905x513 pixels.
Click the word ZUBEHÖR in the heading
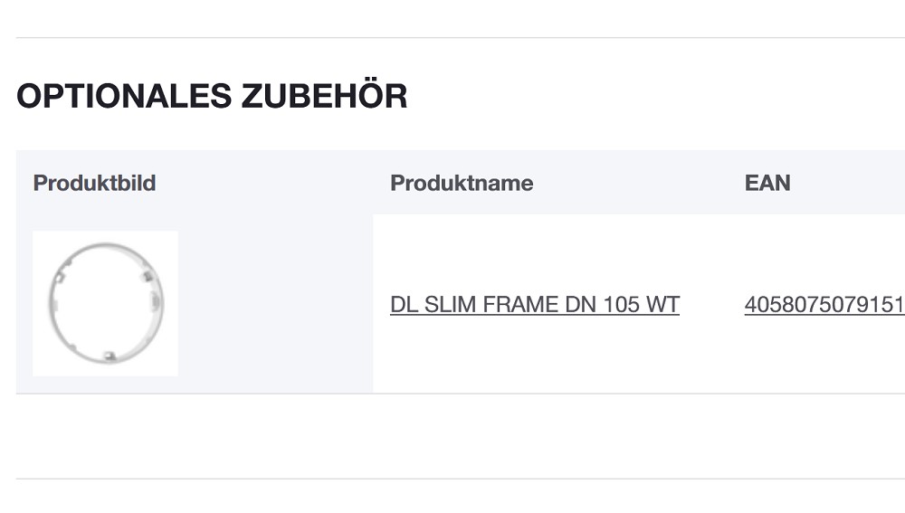click(324, 95)
